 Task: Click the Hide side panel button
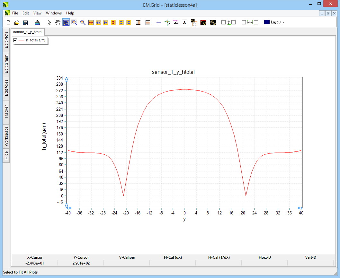pos(6,155)
